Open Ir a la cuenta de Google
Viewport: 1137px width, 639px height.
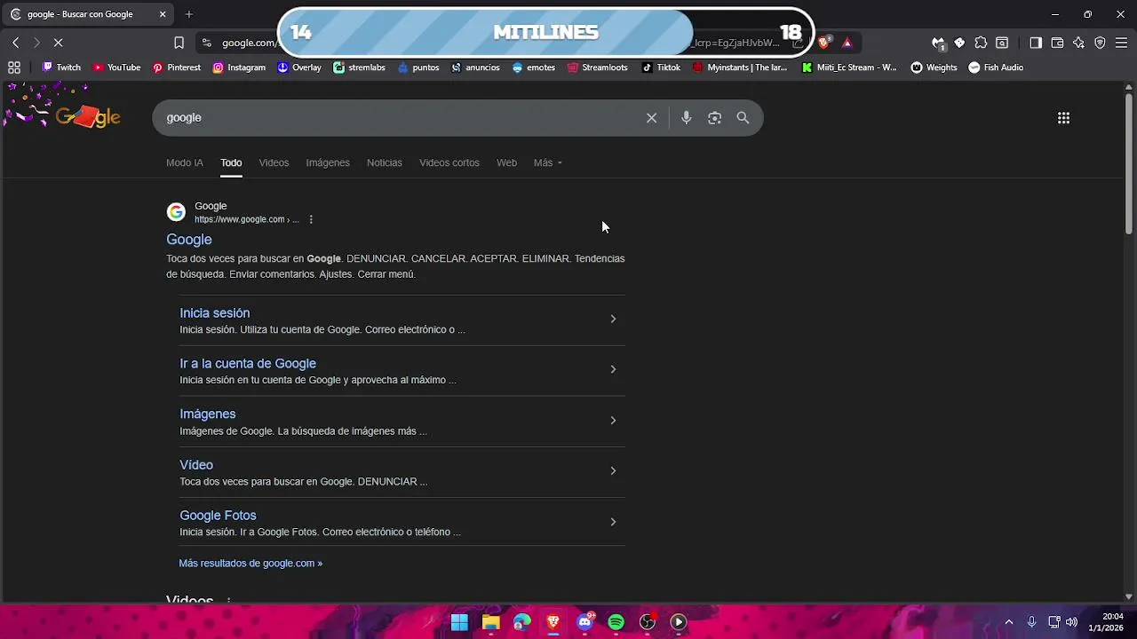[248, 364]
